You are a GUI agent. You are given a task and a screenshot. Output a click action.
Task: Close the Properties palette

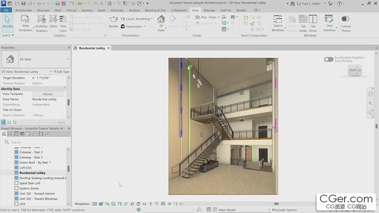click(x=69, y=48)
